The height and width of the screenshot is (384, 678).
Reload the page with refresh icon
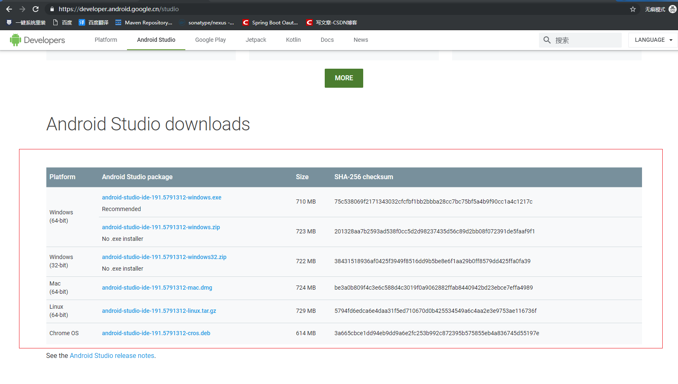pyautogui.click(x=36, y=9)
